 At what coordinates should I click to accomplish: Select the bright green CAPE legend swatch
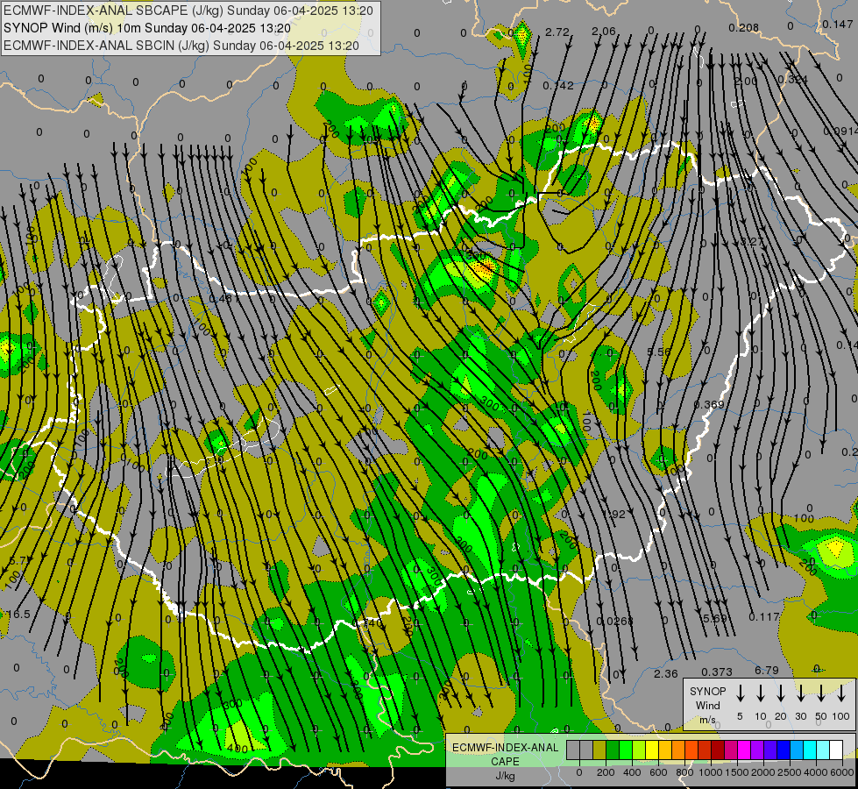pyautogui.click(x=626, y=750)
